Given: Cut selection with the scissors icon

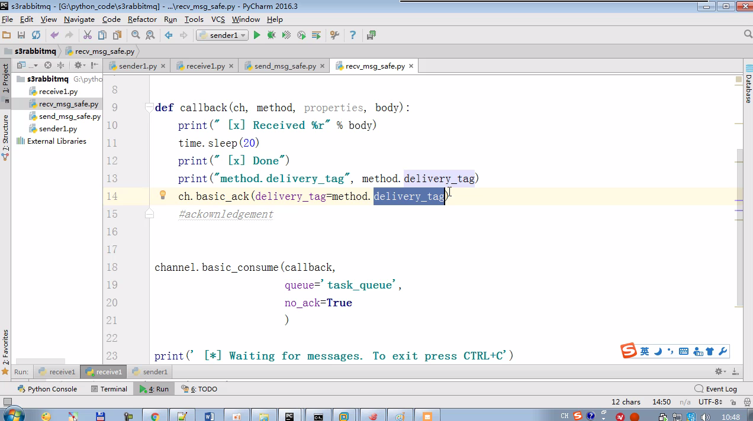Looking at the screenshot, I should 88,35.
